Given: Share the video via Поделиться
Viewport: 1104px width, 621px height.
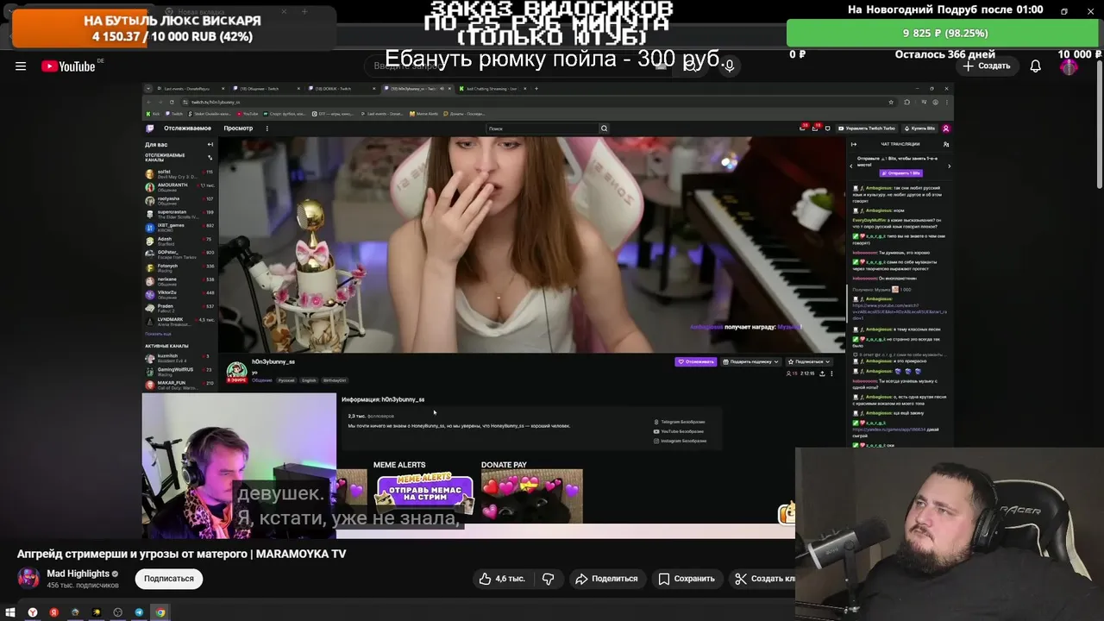Looking at the screenshot, I should [x=606, y=579].
